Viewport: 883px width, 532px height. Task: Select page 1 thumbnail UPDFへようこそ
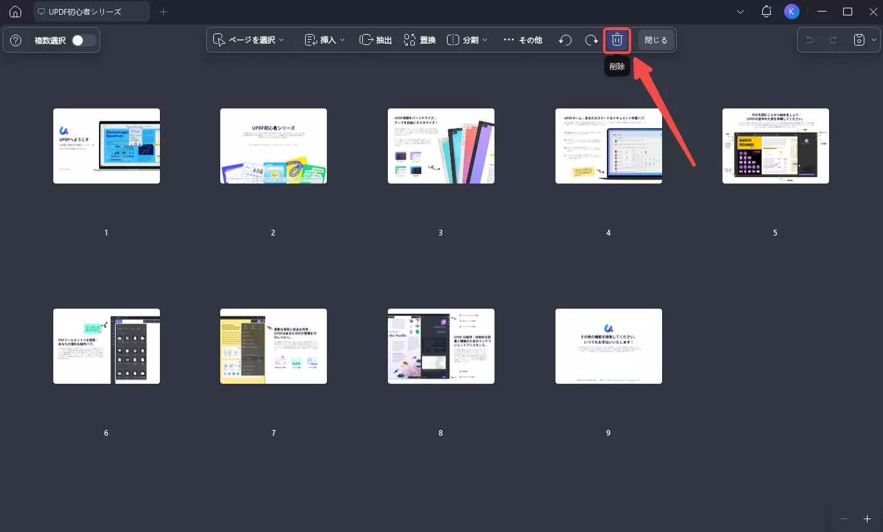tap(107, 146)
